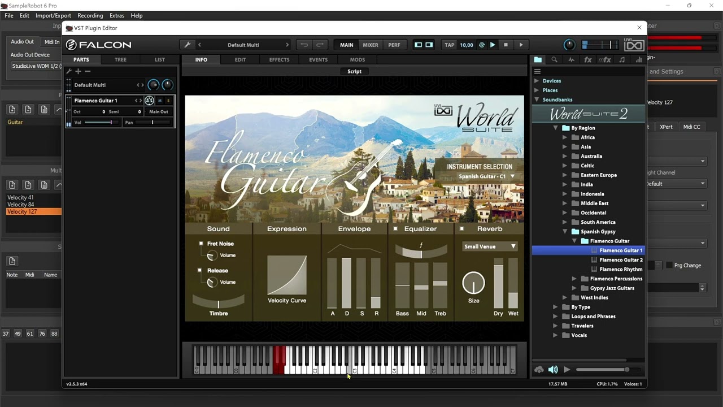Switch to the EVENTS tab
The height and width of the screenshot is (407, 723).
point(318,59)
